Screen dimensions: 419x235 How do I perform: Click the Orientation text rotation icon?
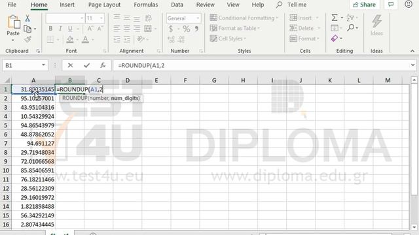141,39
